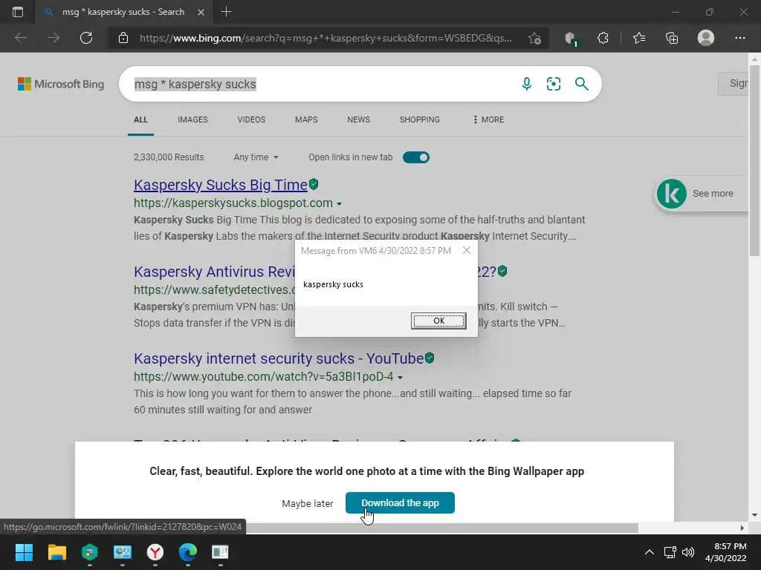761x570 pixels.
Task: Switch to the NEWS tab
Action: (x=359, y=119)
